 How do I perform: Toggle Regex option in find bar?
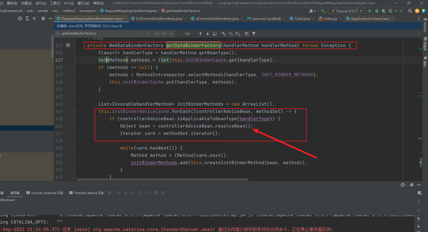tap(171, 34)
